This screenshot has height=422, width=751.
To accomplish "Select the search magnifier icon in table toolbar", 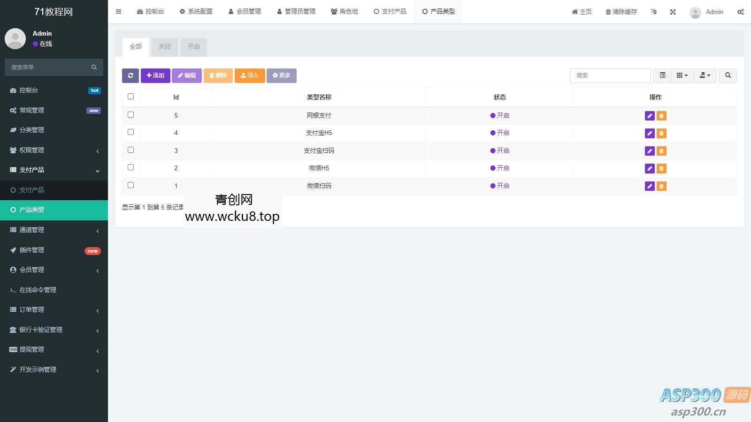I will [728, 75].
